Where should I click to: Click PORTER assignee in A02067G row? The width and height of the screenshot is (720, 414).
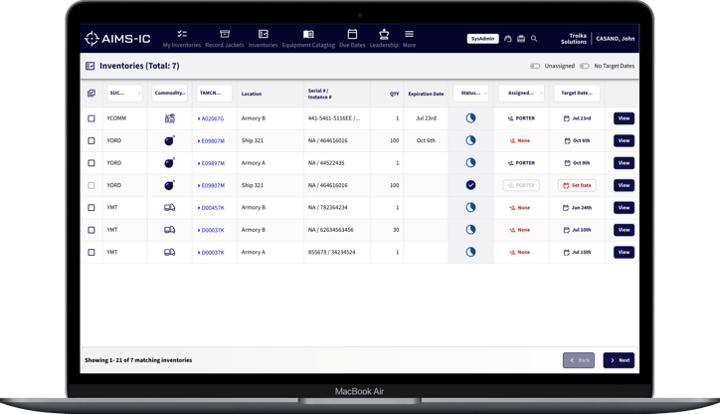click(521, 118)
